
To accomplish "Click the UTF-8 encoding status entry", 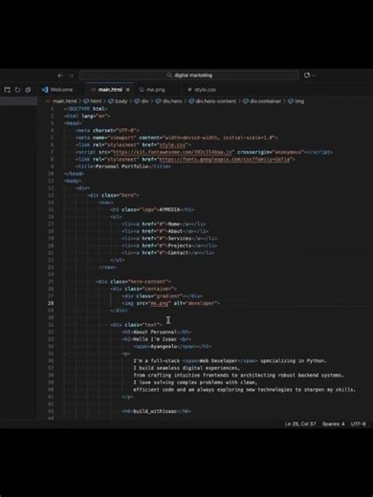I will (x=359, y=424).
